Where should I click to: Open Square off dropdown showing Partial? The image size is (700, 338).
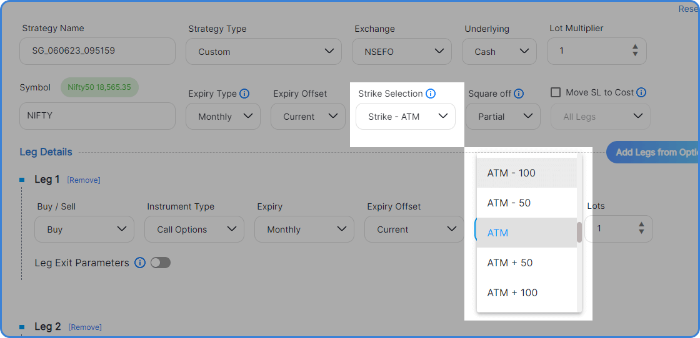(x=503, y=116)
